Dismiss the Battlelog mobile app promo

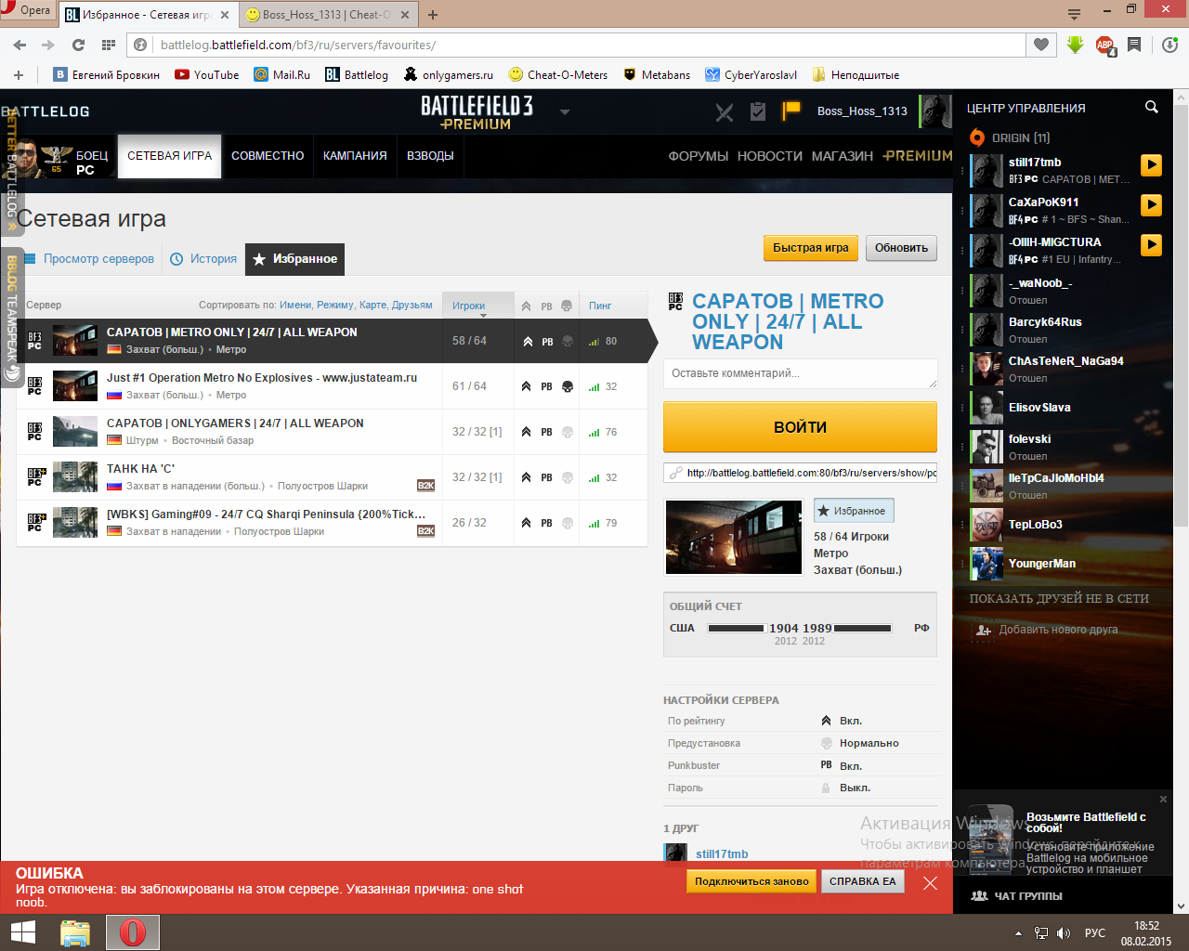[1163, 799]
